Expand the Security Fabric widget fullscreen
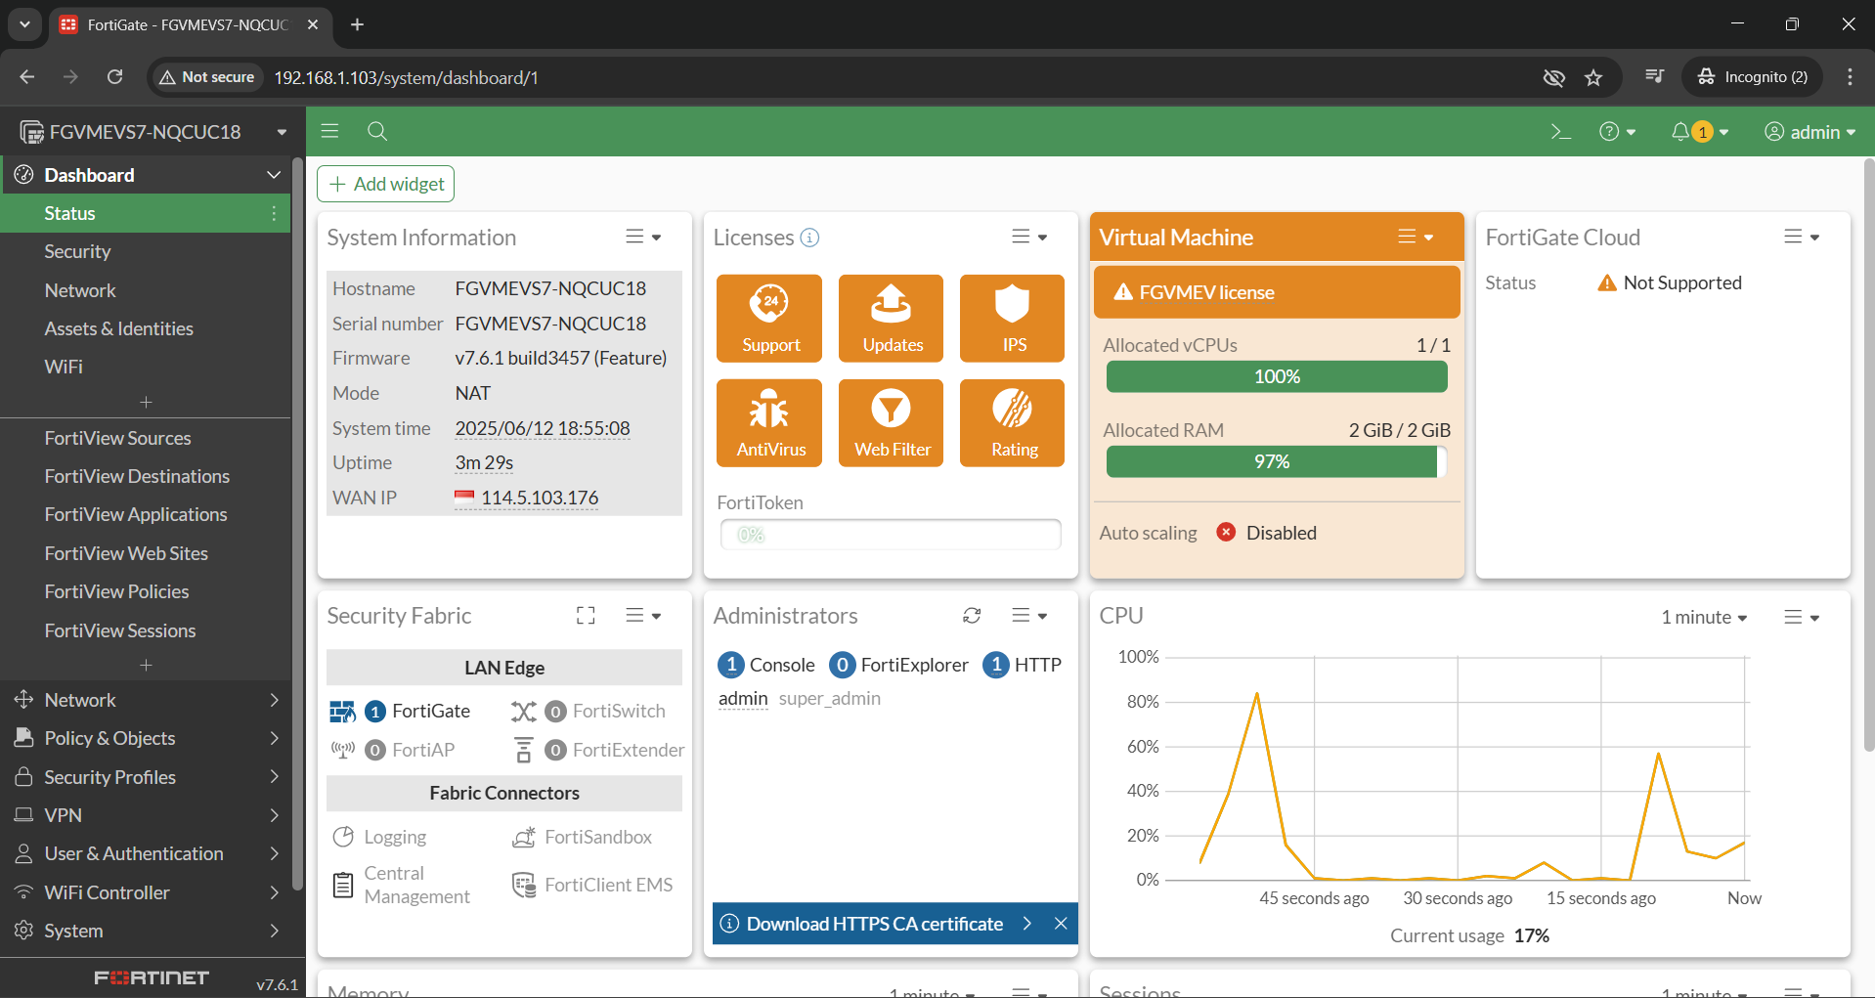This screenshot has height=998, width=1875. [586, 616]
